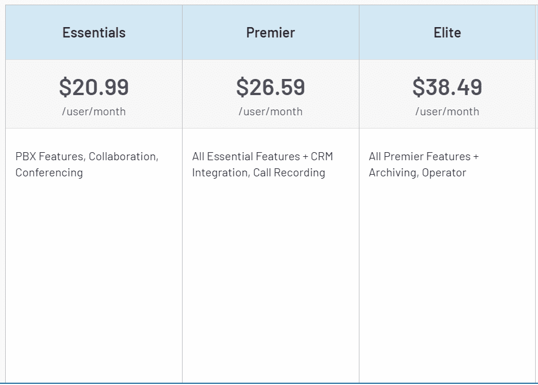Select the Premier plan header
The image size is (538, 385).
271,33
